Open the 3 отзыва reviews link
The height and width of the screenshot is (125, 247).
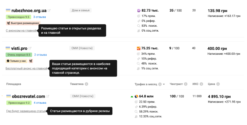click(x=39, y=17)
